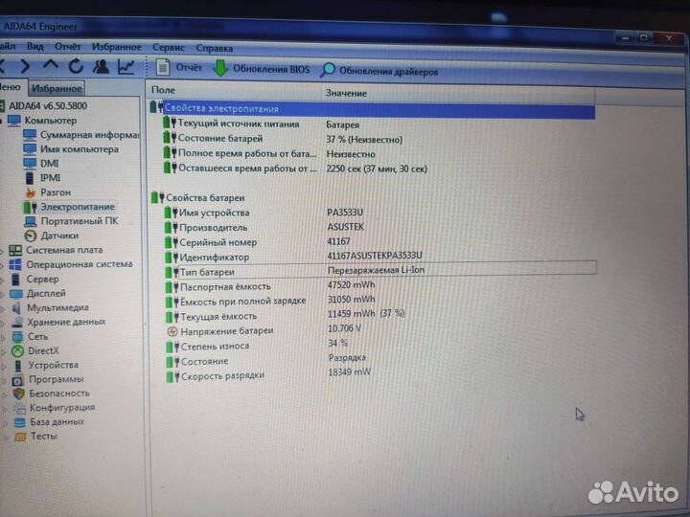Click the DirectX Xbox icon
690x517 pixels.
coord(17,350)
